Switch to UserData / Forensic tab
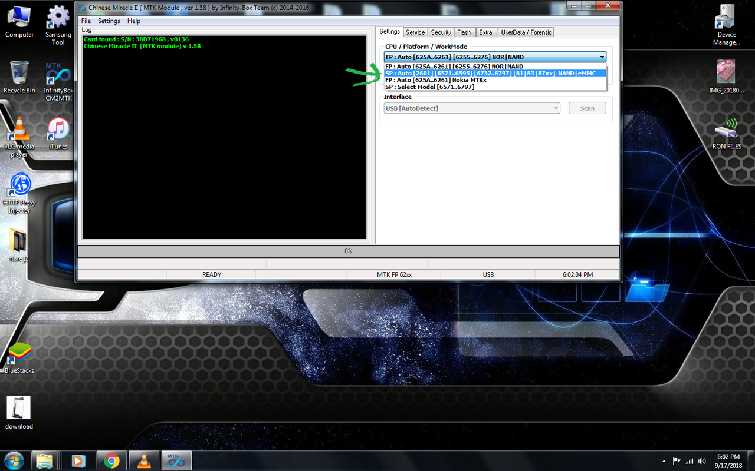 click(526, 32)
